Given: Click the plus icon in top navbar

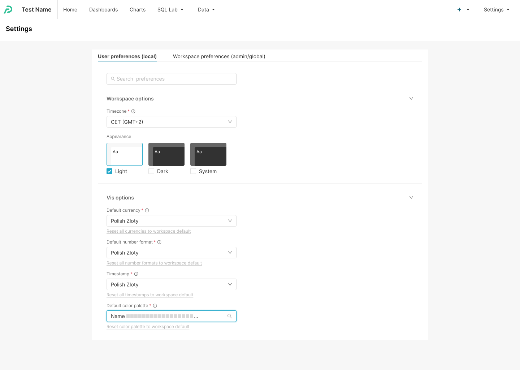Looking at the screenshot, I should point(459,10).
